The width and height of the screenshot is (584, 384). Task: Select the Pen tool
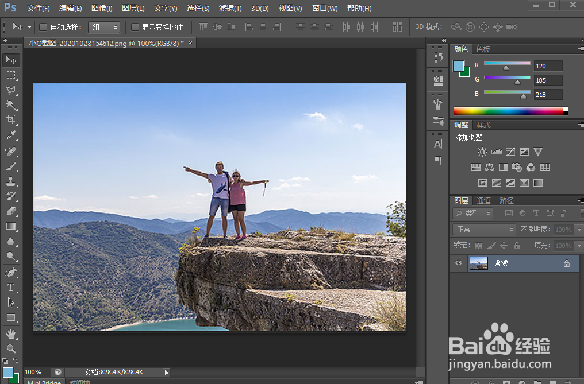11,273
